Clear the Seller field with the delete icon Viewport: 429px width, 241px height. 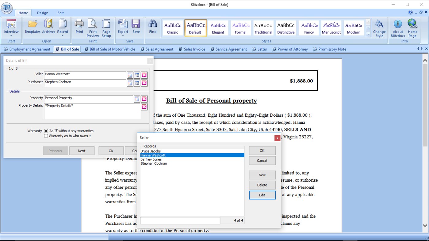144,75
